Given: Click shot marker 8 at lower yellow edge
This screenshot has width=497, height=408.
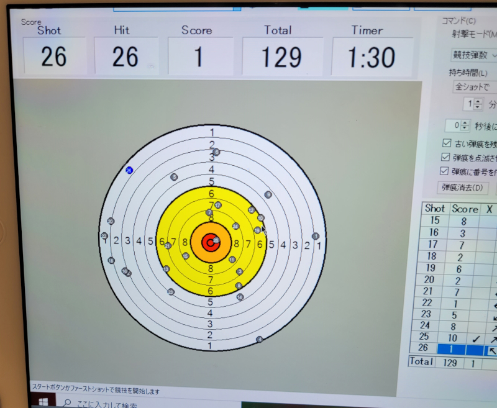Looking at the screenshot, I should pyautogui.click(x=239, y=286).
